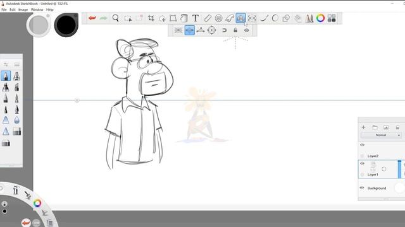Choose the Quick Transform tool

[139, 18]
